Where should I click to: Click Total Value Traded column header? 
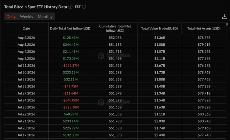[159, 28]
